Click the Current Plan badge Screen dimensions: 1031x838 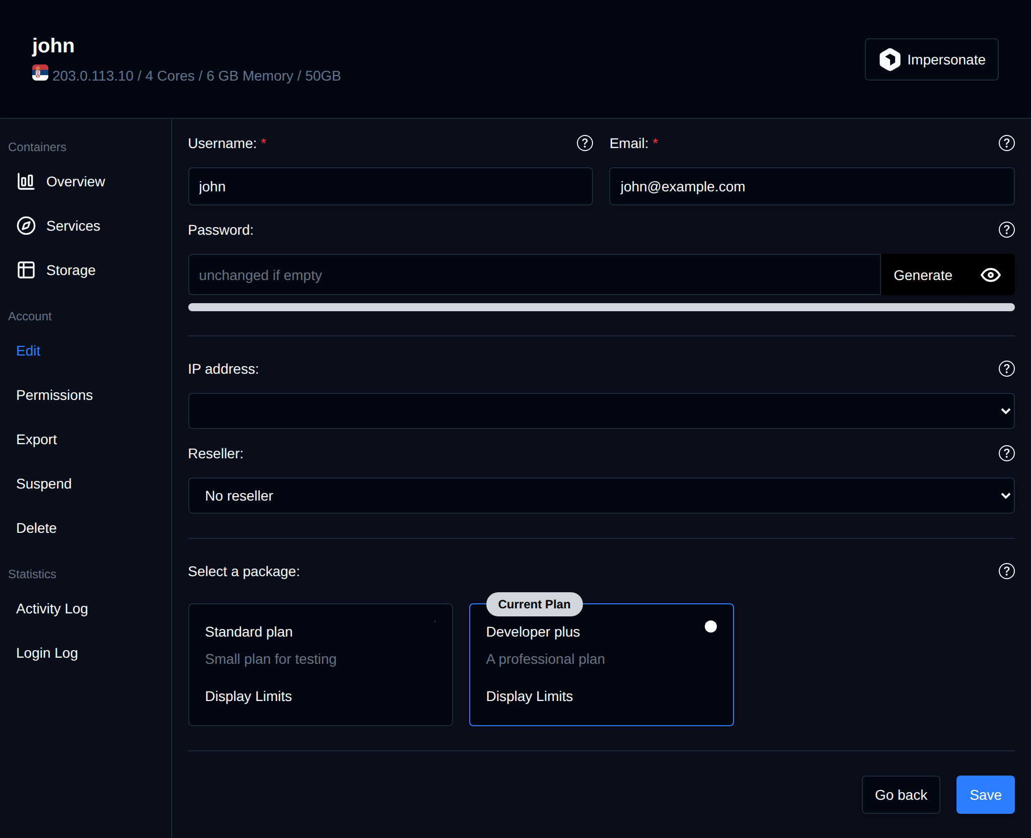point(534,604)
